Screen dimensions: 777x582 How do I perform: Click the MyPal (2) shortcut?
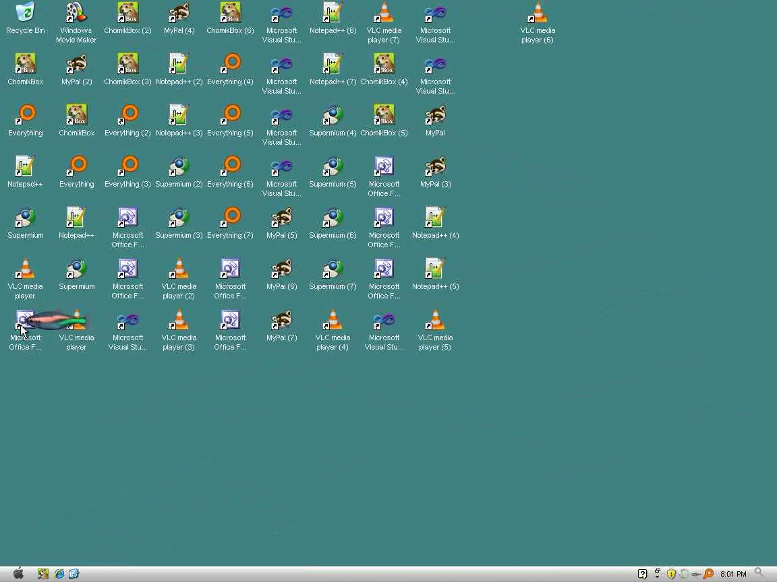pyautogui.click(x=76, y=69)
